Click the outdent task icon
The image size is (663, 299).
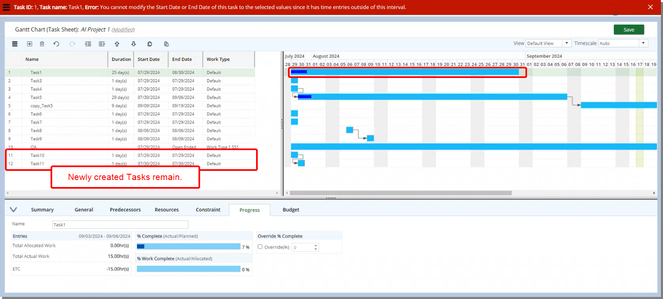point(88,44)
